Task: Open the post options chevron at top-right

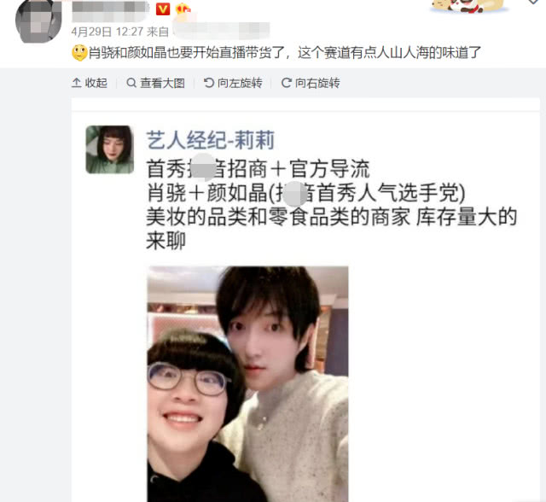Action: 533,2
